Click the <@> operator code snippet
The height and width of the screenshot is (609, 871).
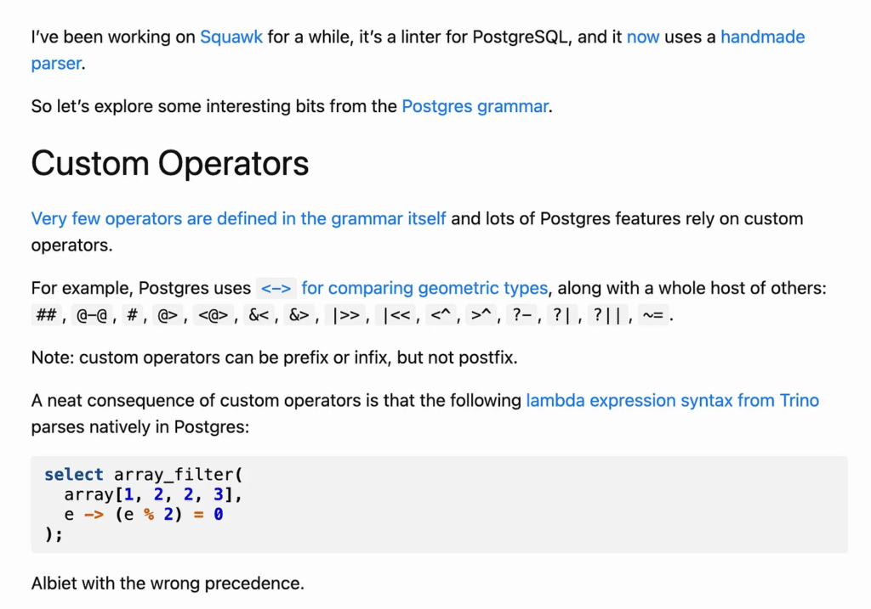point(213,315)
